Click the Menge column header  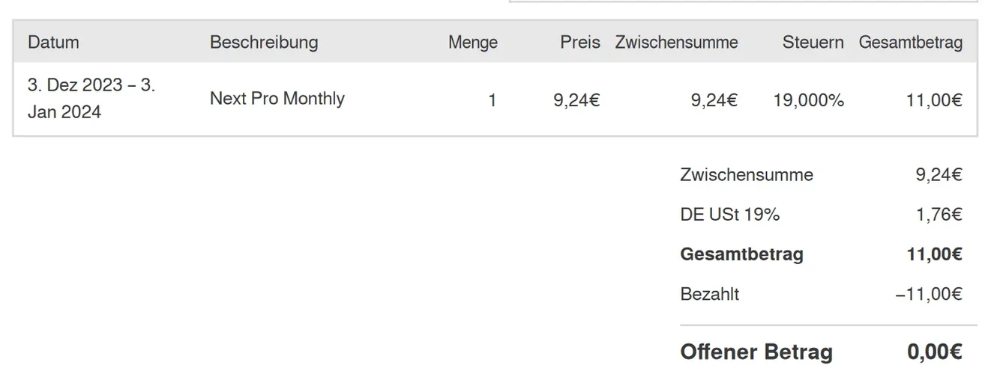coord(472,43)
